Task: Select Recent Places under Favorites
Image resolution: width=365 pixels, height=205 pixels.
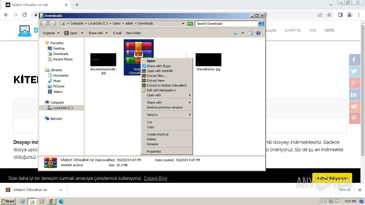Action: tap(63, 59)
